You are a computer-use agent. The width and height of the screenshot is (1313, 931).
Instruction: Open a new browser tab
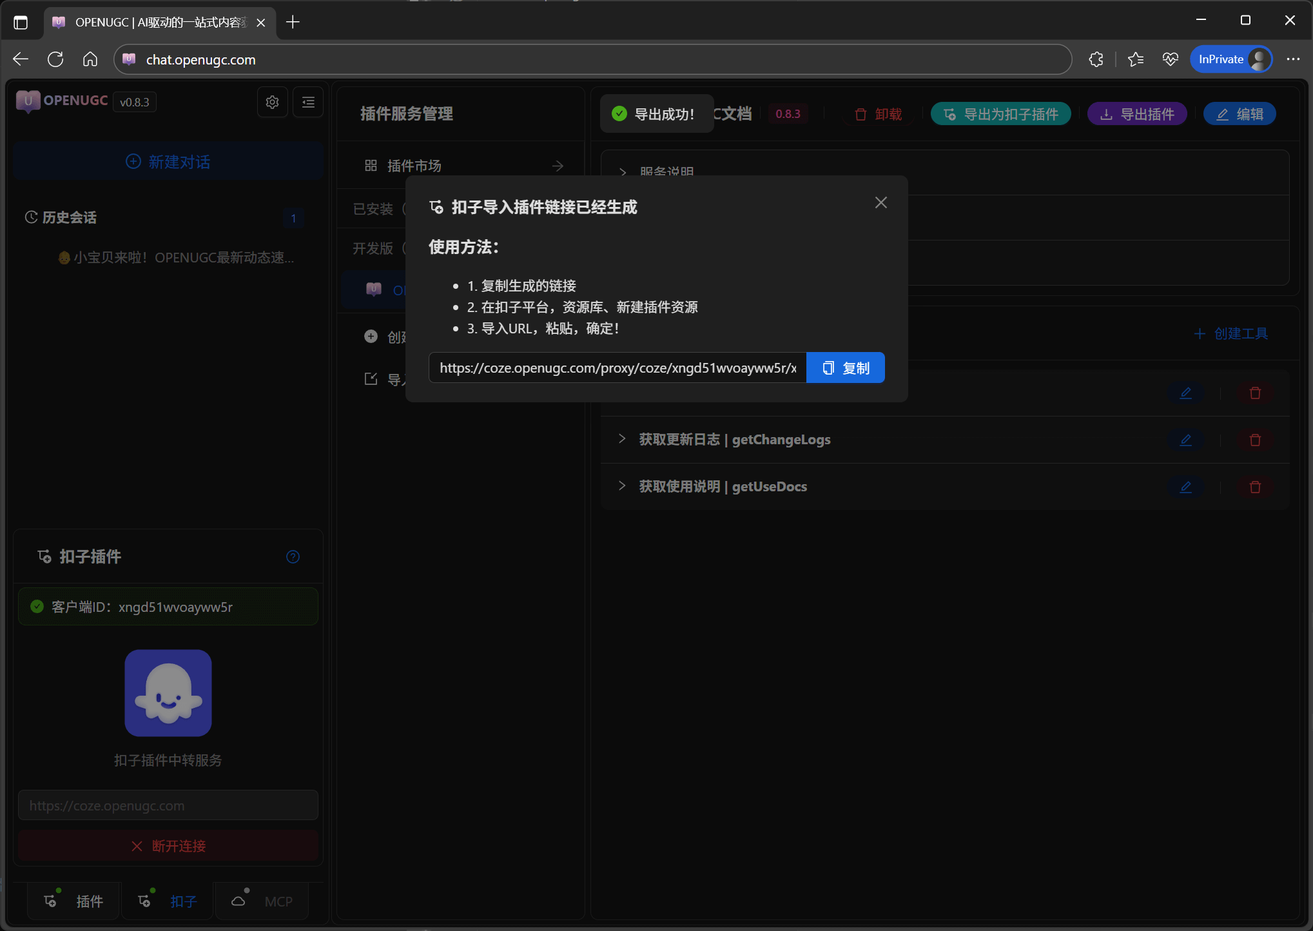pyautogui.click(x=293, y=22)
